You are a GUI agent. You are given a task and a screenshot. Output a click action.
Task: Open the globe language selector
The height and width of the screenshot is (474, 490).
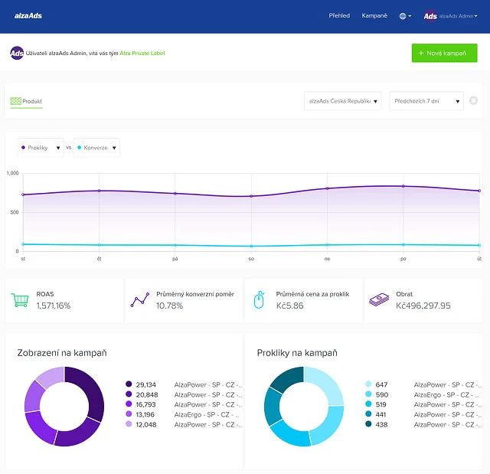(405, 16)
